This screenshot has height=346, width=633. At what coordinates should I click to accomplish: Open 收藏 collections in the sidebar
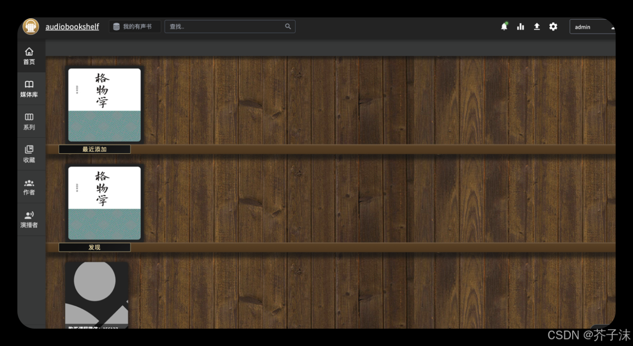29,154
